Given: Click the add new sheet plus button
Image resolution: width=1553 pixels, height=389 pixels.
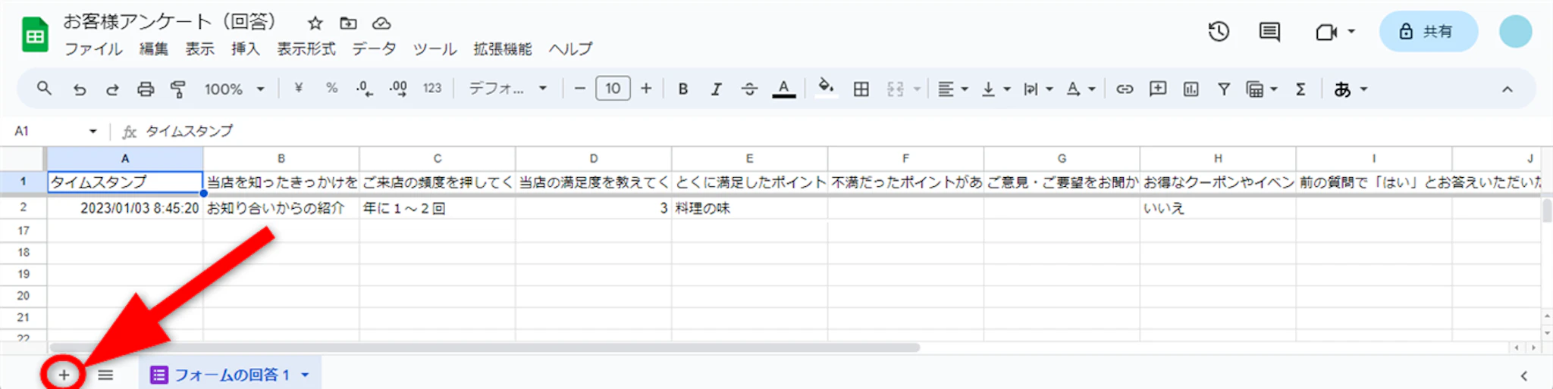Looking at the screenshot, I should 64,375.
